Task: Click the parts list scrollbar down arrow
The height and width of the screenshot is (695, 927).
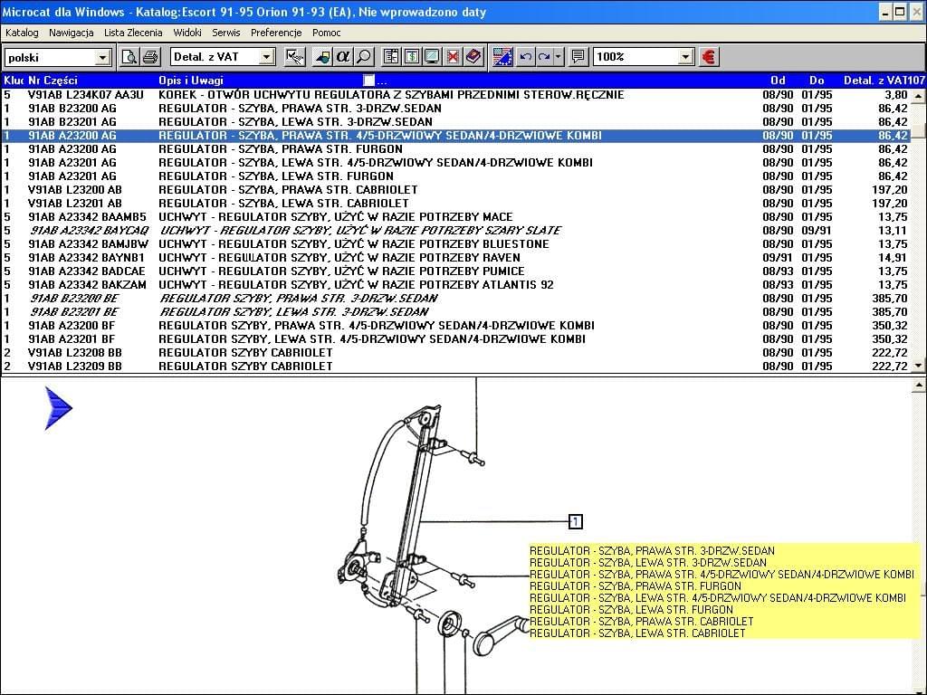Action: click(920, 366)
